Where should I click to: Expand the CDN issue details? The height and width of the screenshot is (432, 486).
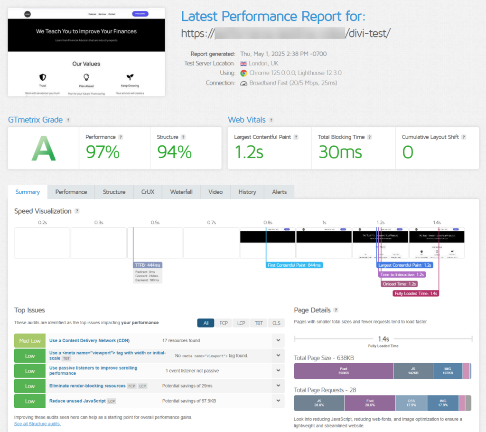pos(278,340)
